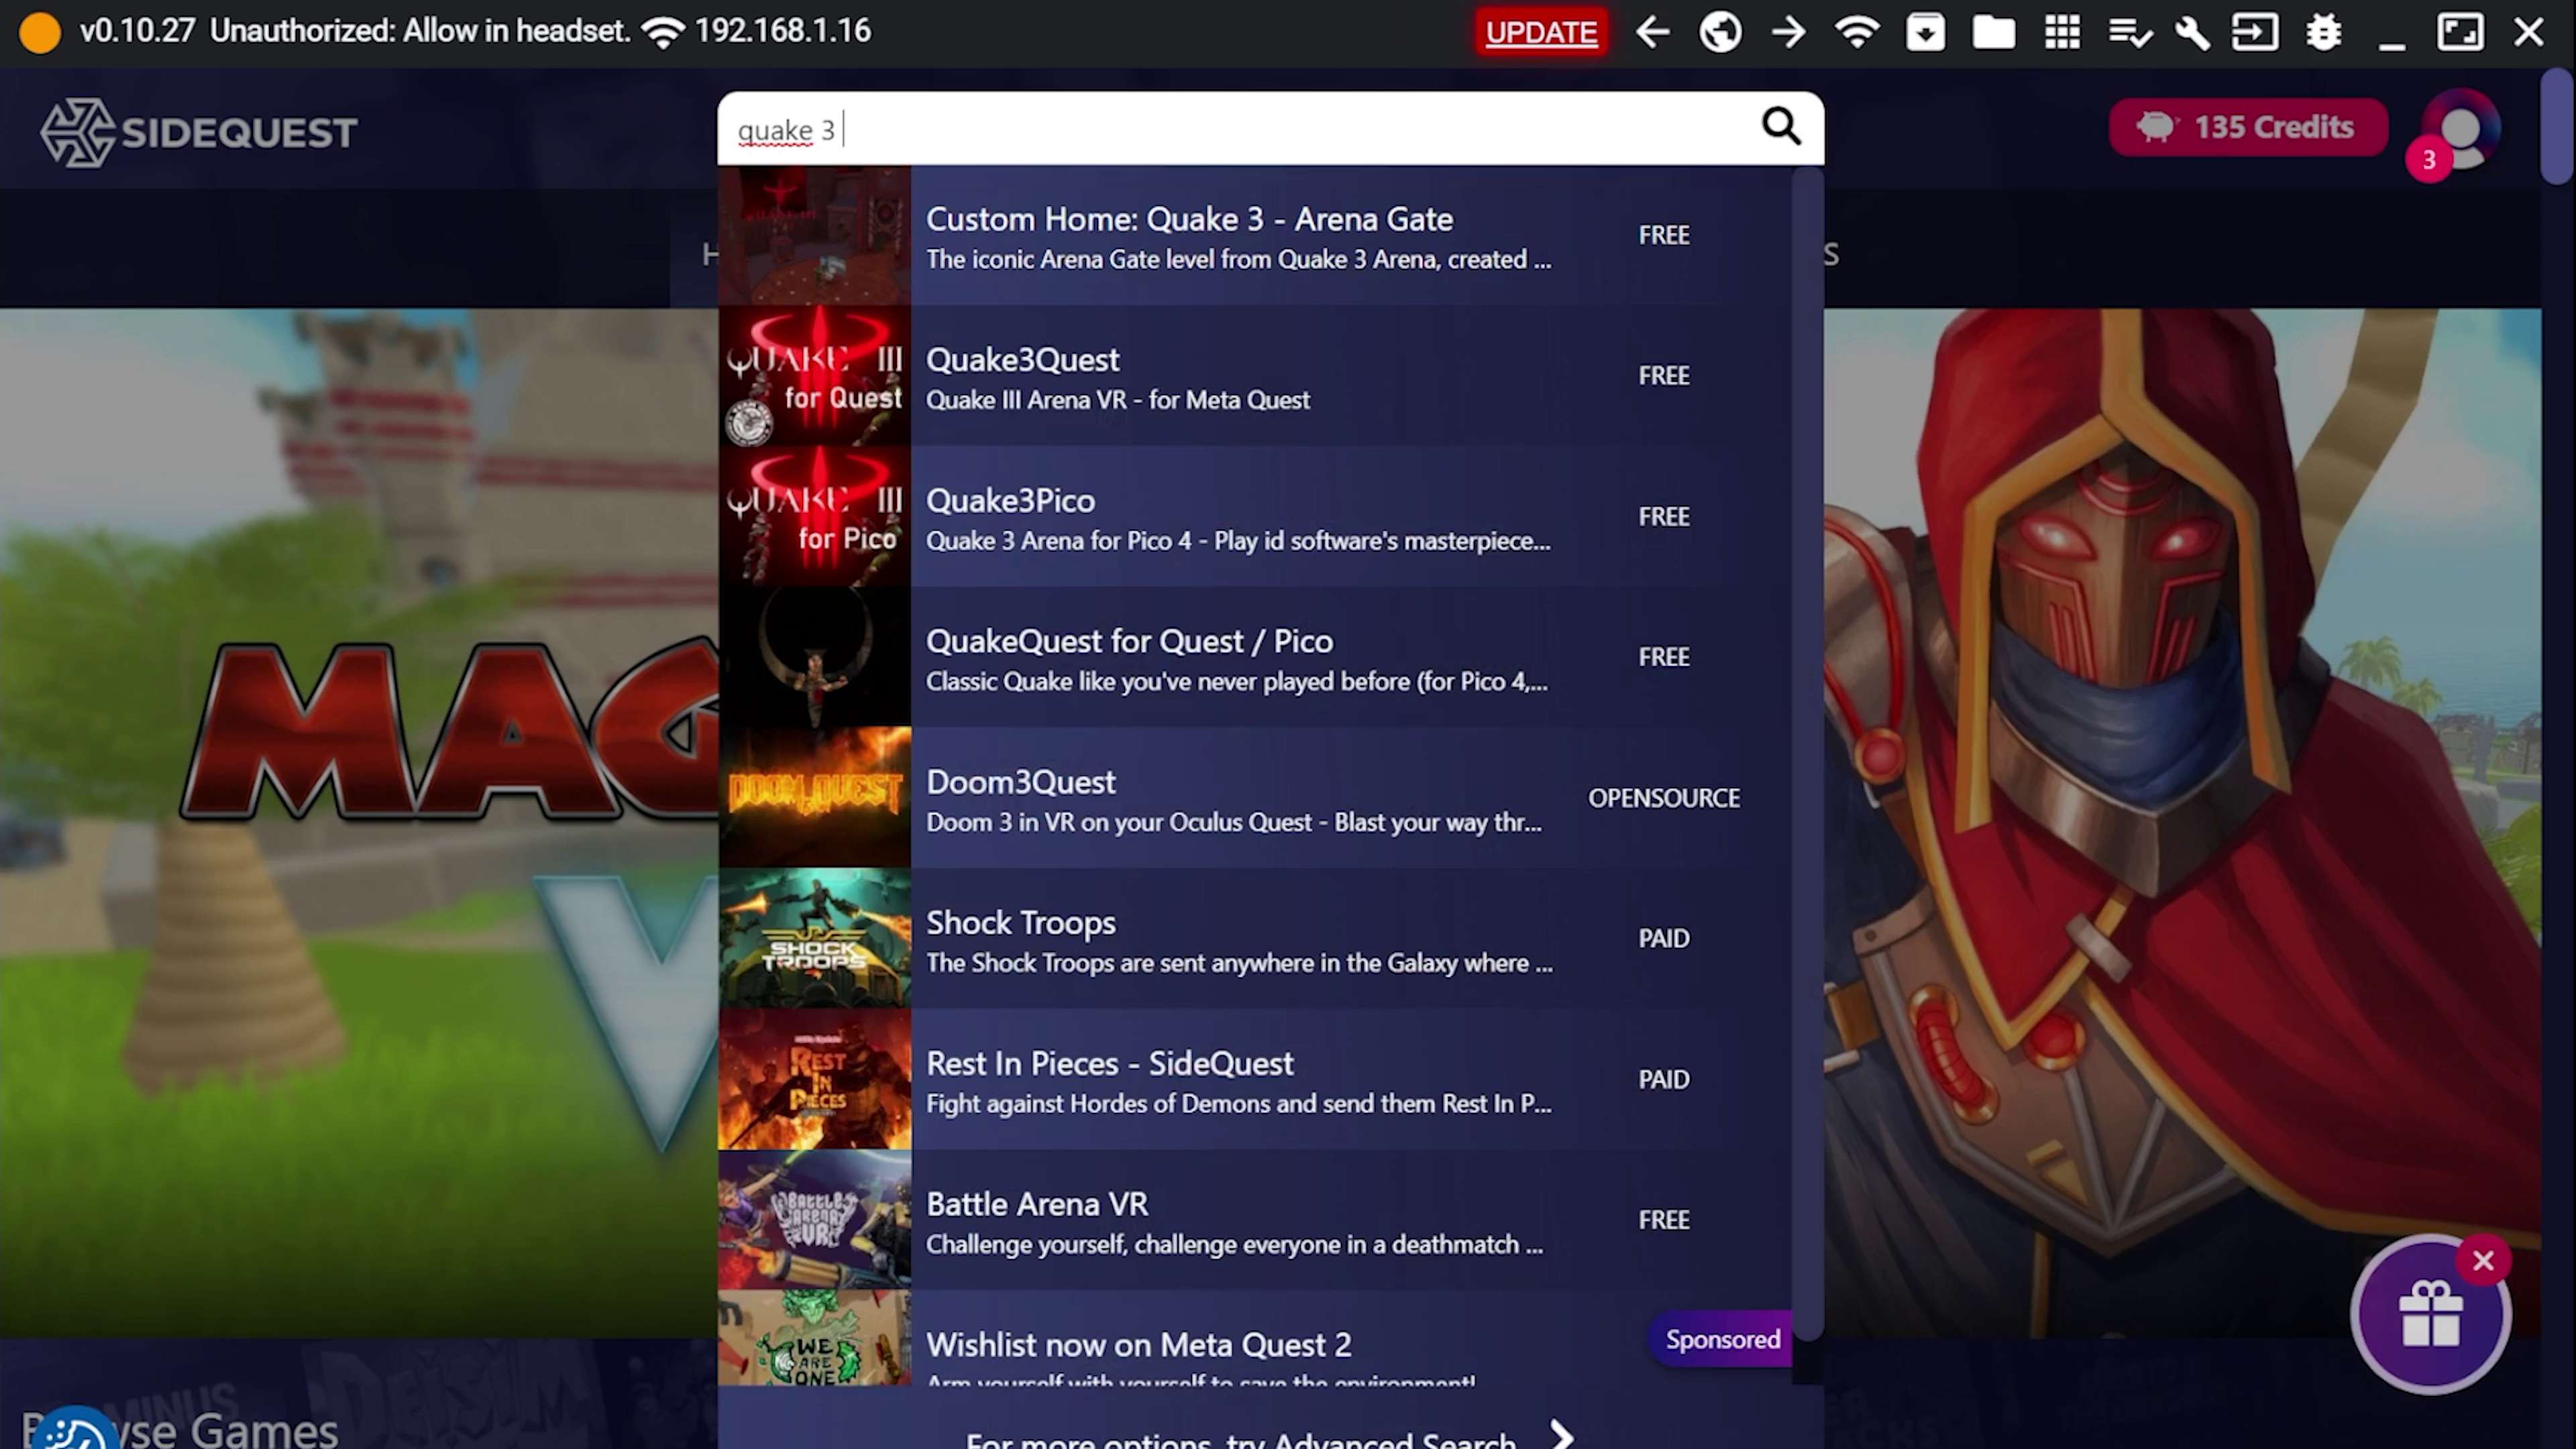The image size is (2576, 1449).
Task: Click the SideQuest logo
Action: pyautogui.click(x=198, y=132)
